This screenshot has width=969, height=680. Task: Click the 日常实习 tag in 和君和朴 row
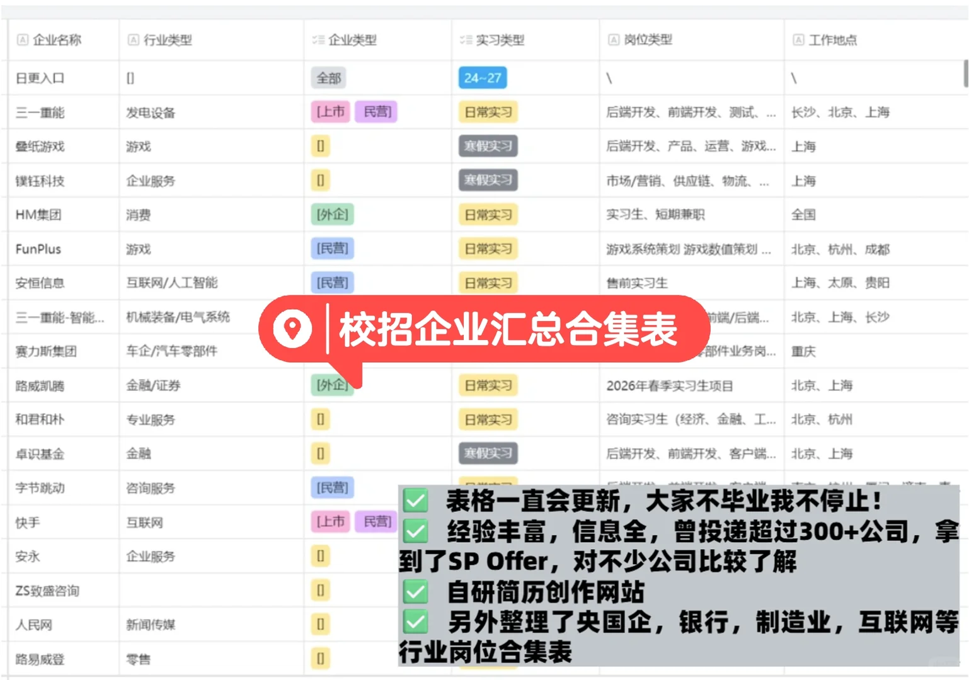click(x=488, y=419)
